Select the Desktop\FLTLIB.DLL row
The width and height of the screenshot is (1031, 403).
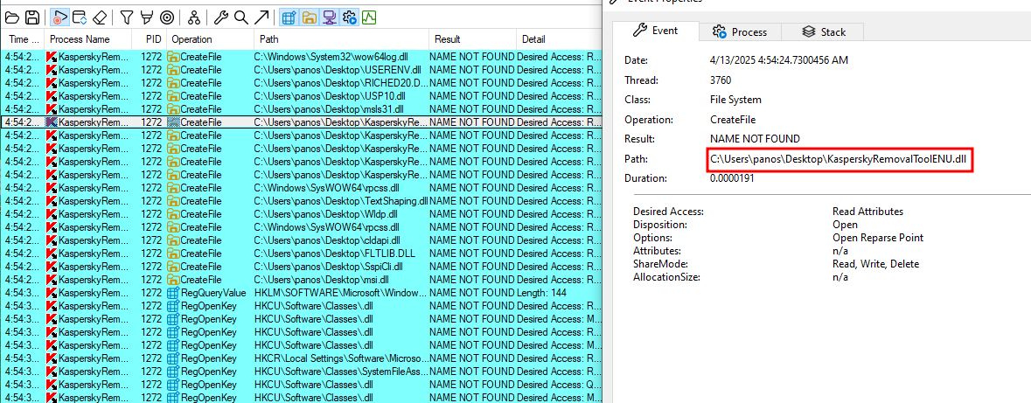(301, 254)
